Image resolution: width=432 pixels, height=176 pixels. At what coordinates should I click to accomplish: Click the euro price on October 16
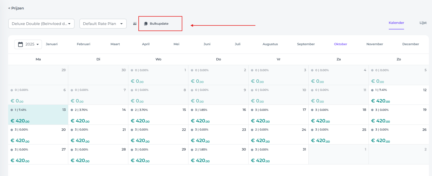click(200, 121)
